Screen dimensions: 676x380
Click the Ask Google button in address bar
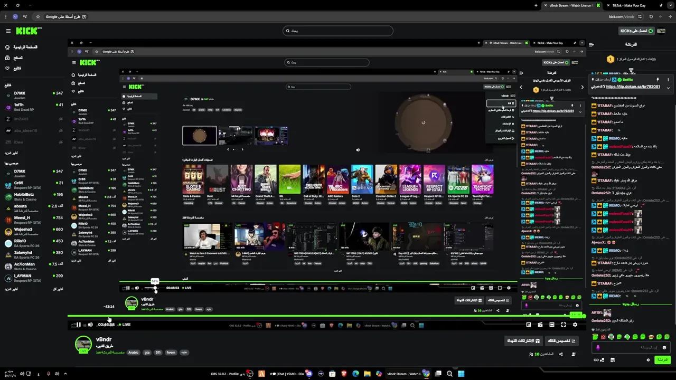point(66,17)
